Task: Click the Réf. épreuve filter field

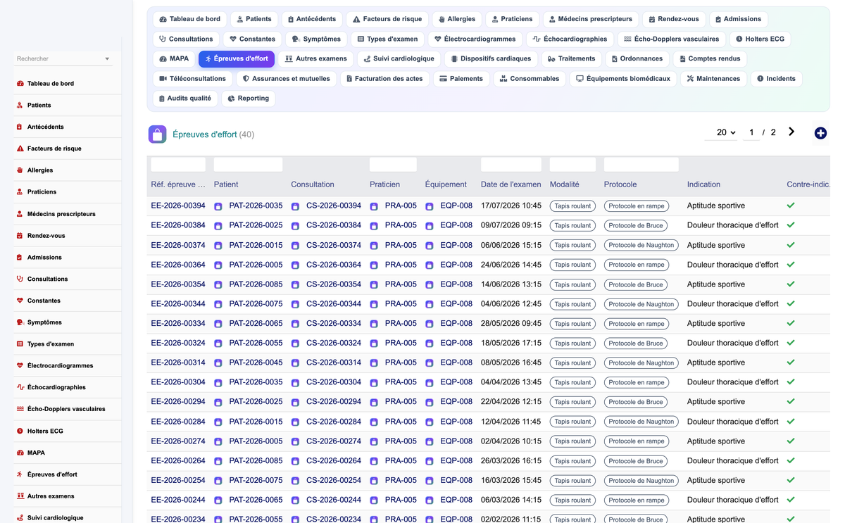Action: (x=178, y=165)
